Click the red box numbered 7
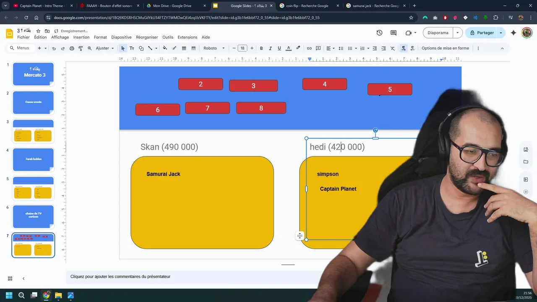Viewport: 537px width, 302px height. (208, 108)
